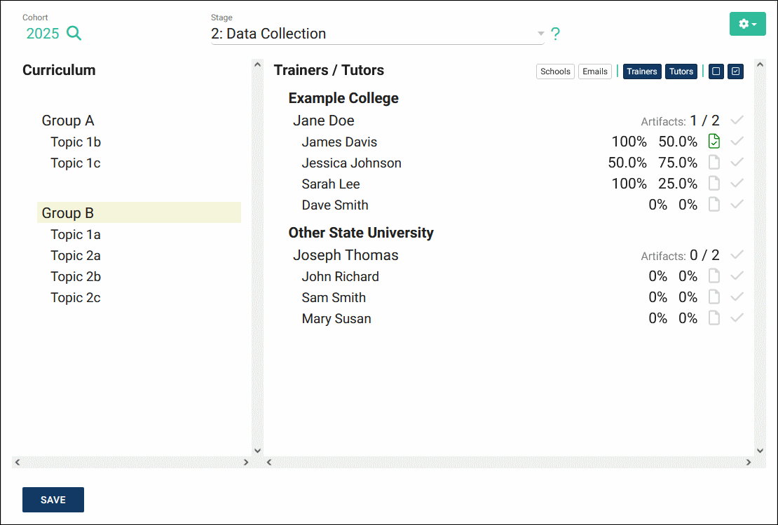Click the checkmark in Jane Doe's row

pos(737,121)
